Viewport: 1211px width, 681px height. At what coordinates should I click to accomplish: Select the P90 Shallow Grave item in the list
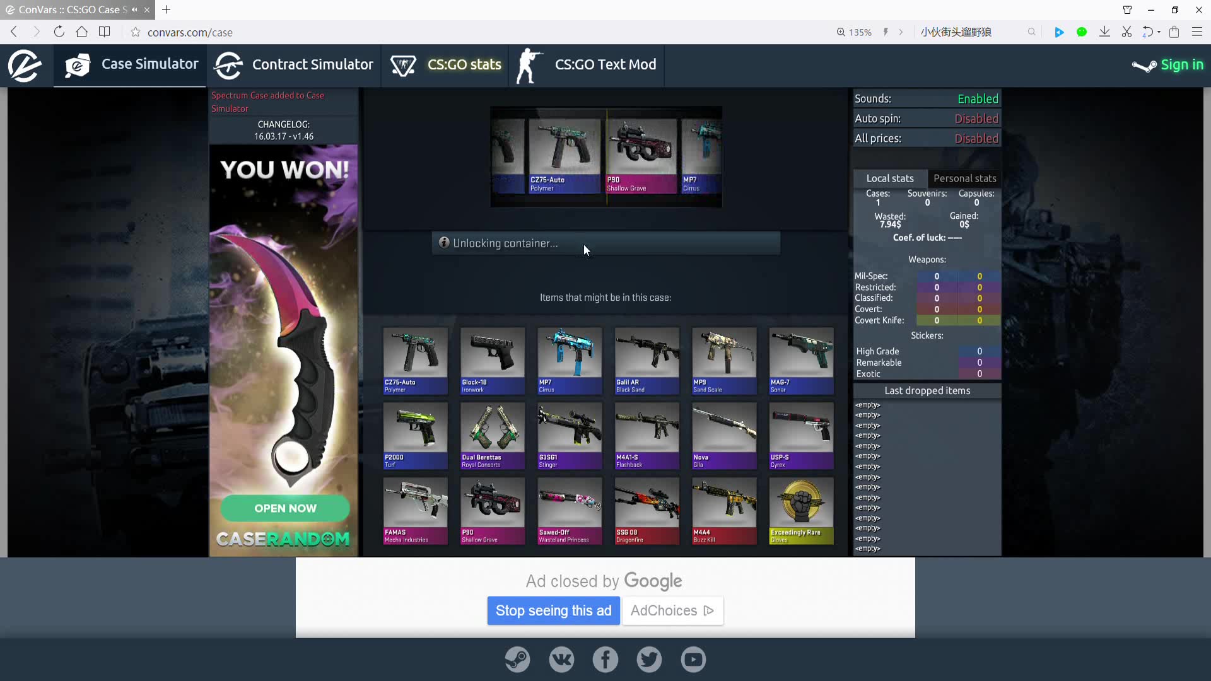coord(493,511)
